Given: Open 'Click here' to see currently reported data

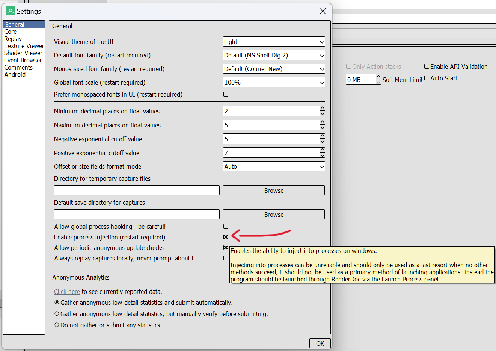Looking at the screenshot, I should coord(67,291).
